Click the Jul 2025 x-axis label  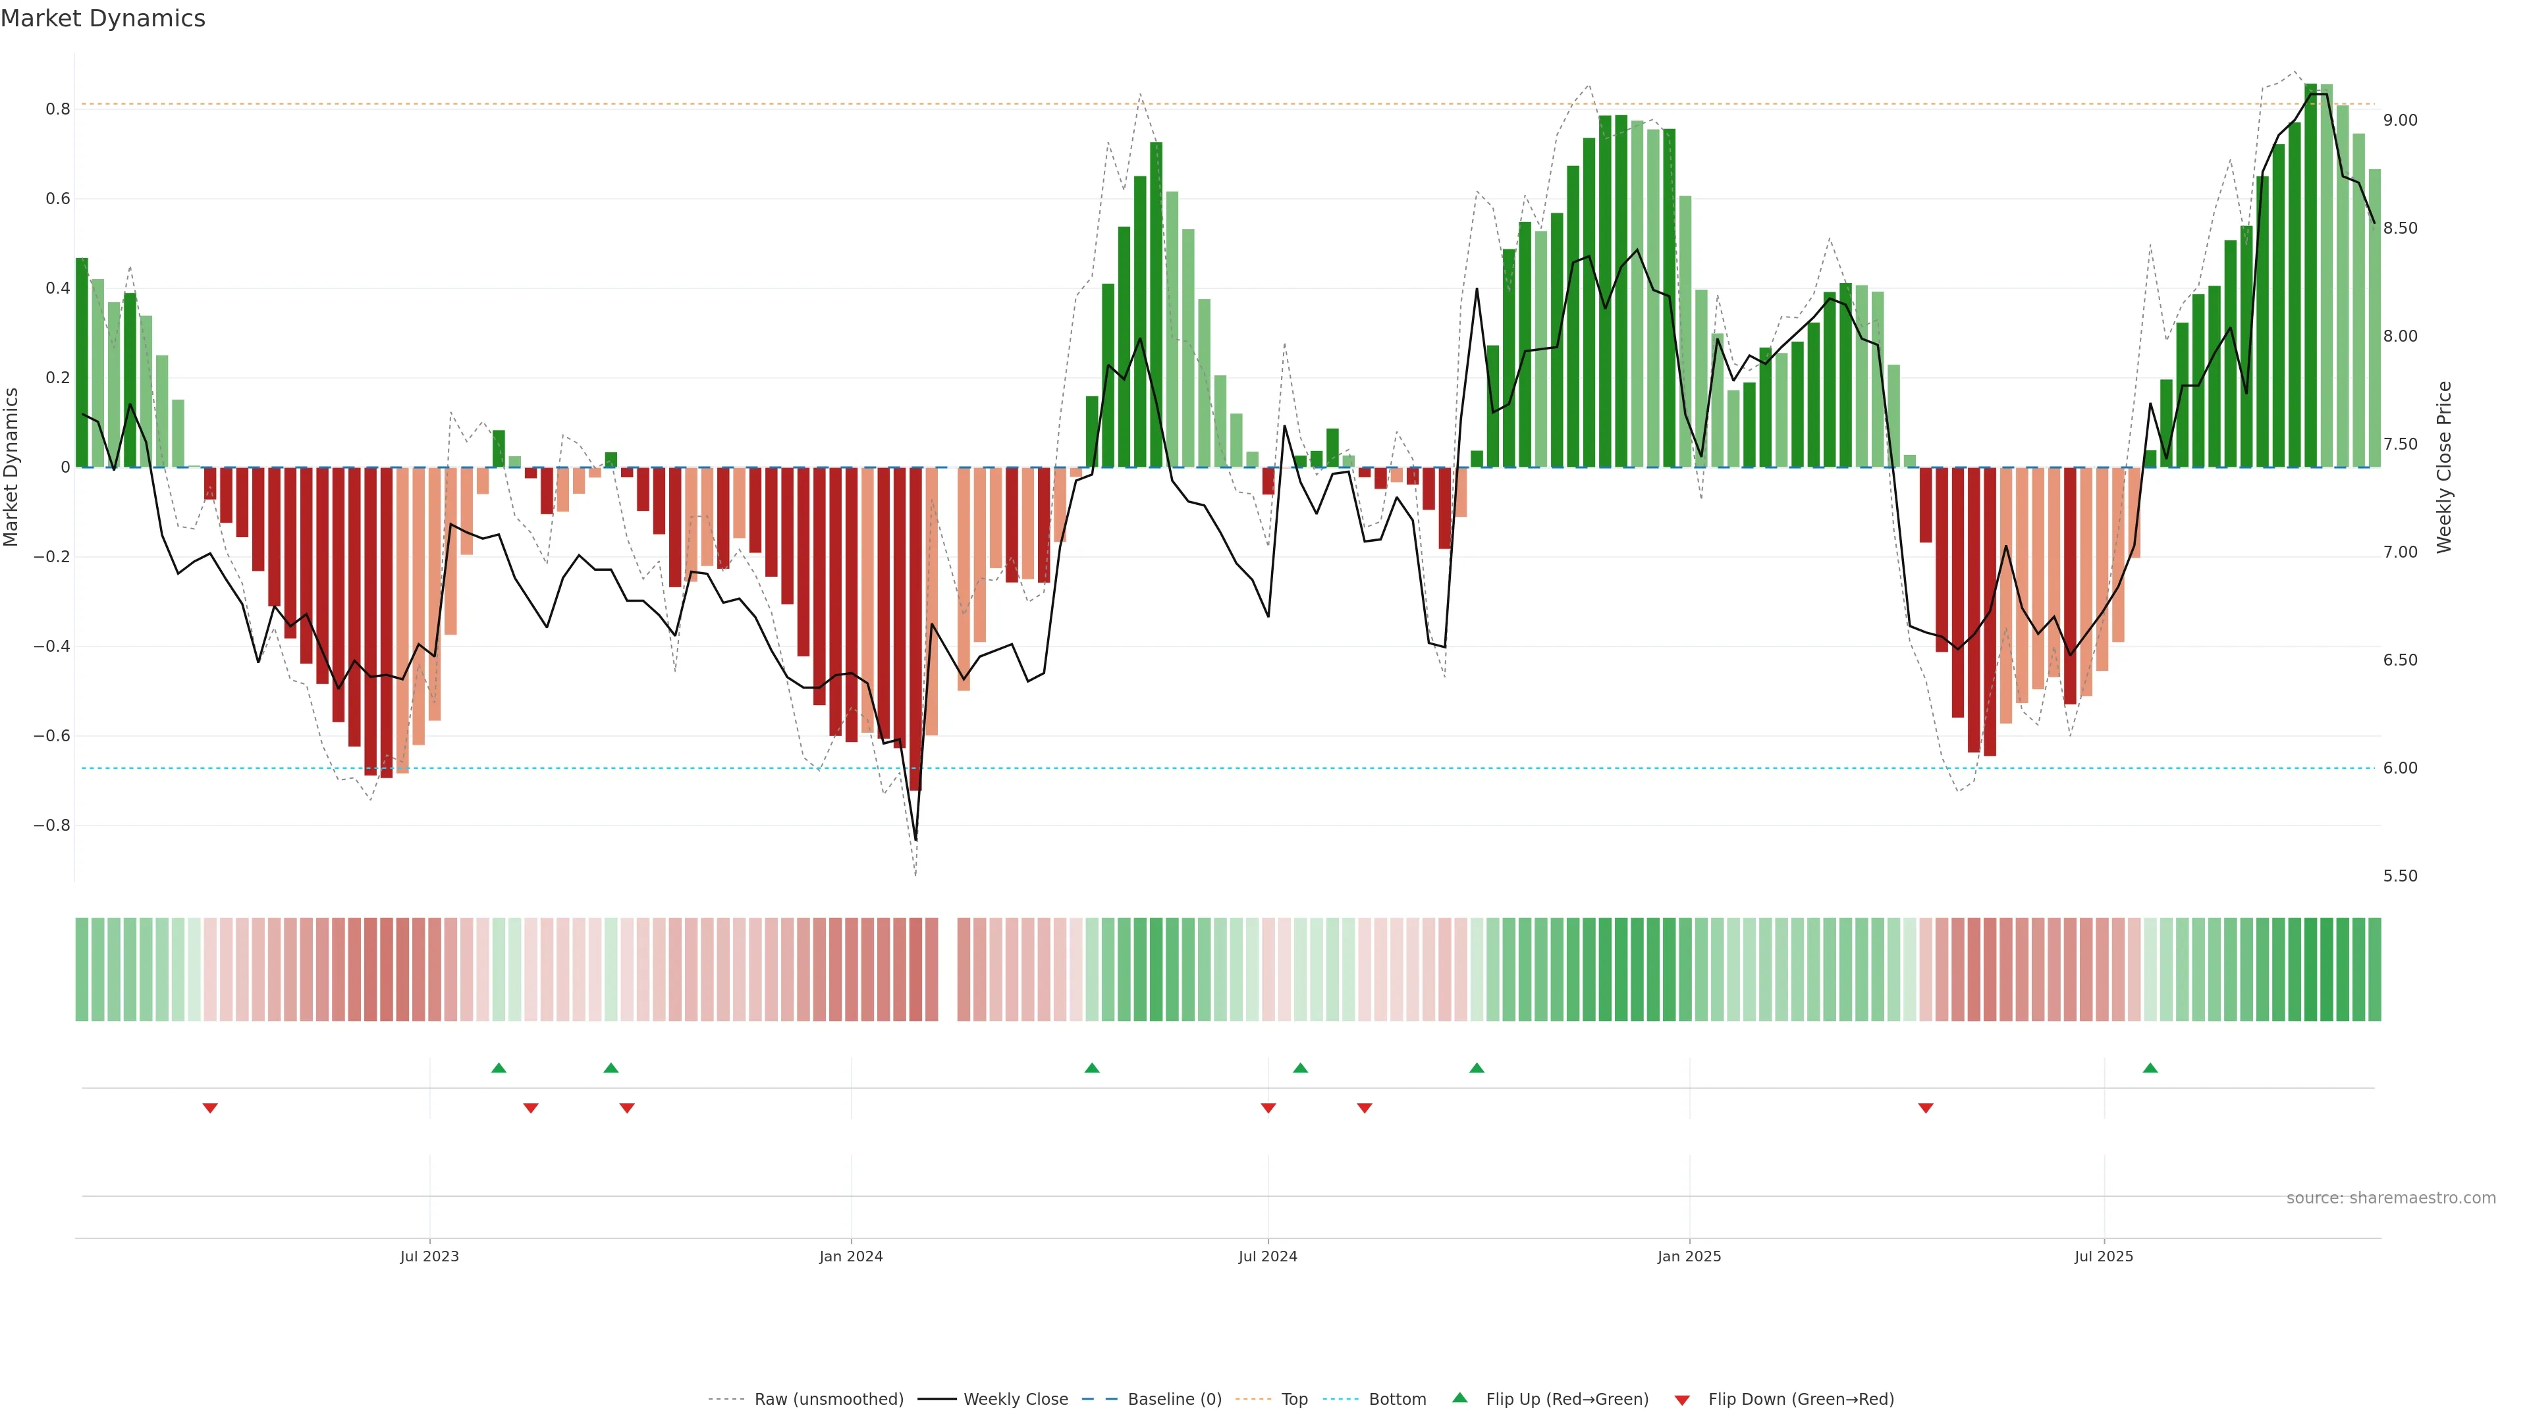tap(2103, 1256)
